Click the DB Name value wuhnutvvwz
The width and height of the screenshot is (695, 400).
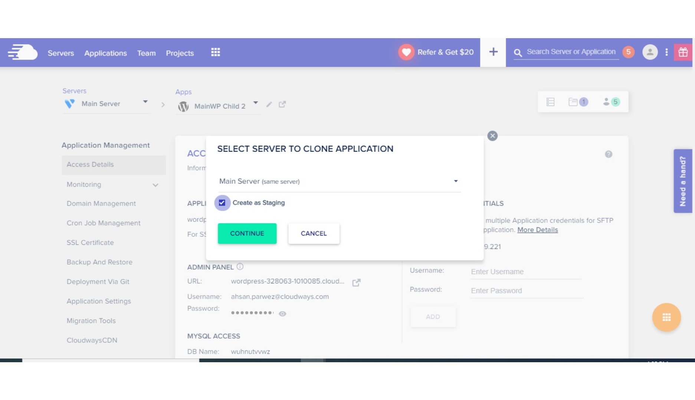tap(250, 351)
